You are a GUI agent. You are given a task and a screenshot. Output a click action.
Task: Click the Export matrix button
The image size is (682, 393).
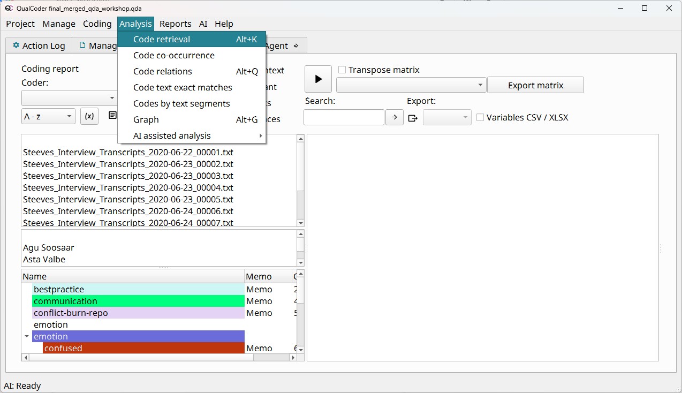[x=535, y=85]
